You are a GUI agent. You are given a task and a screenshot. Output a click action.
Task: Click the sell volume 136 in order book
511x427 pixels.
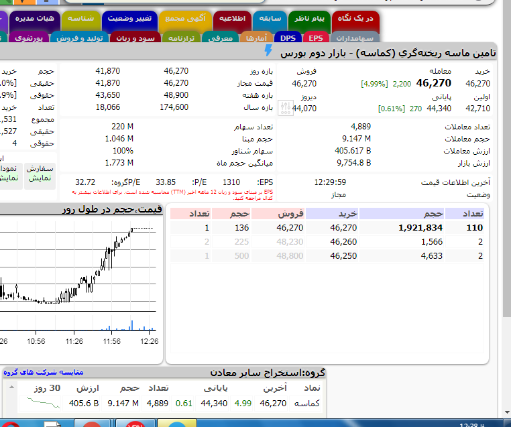tap(242, 228)
